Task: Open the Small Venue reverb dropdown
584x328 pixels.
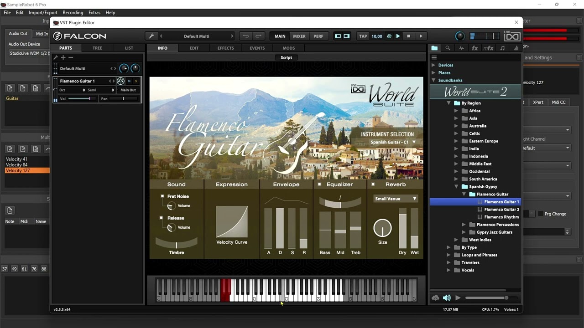Action: point(396,199)
